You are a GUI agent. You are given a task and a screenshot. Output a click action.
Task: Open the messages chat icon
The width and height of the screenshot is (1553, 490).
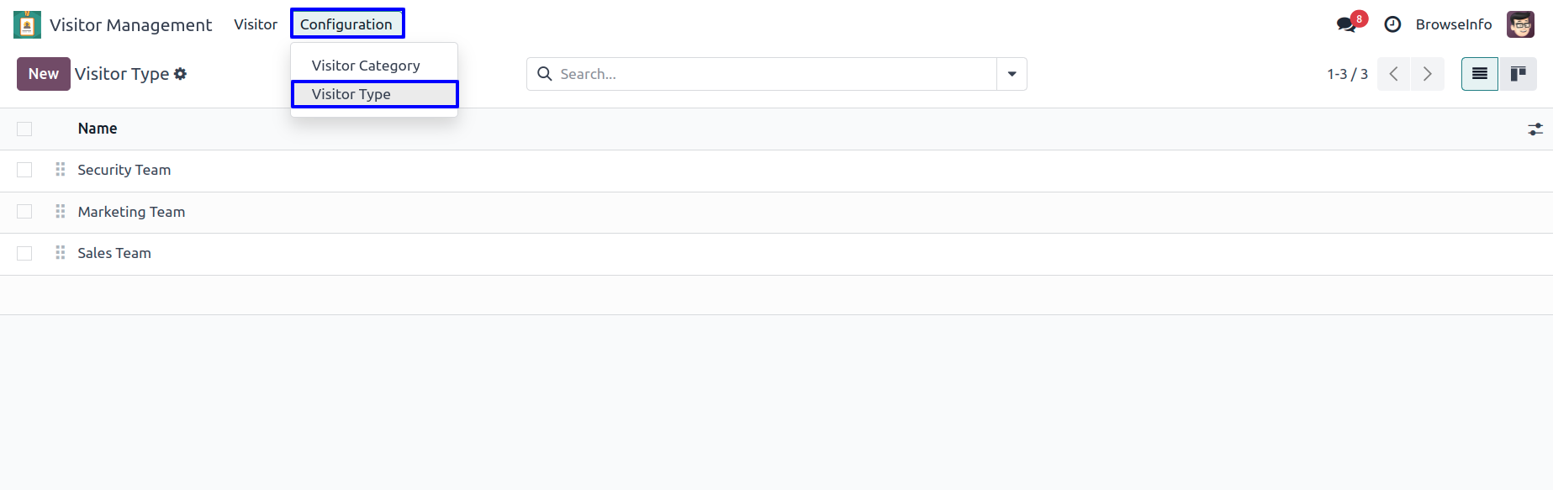point(1346,24)
